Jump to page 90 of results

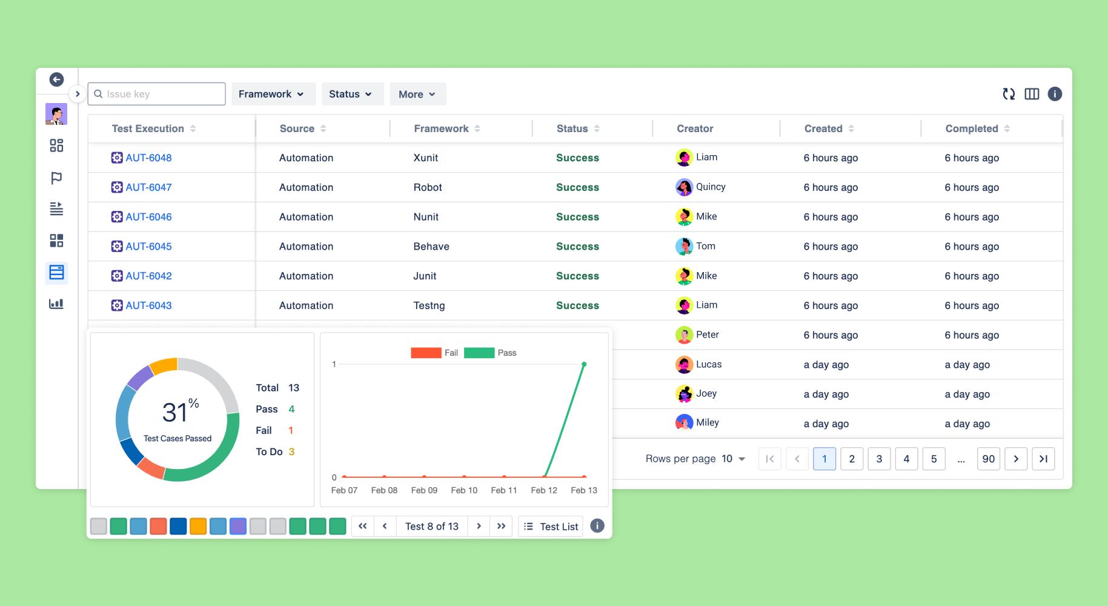(988, 459)
